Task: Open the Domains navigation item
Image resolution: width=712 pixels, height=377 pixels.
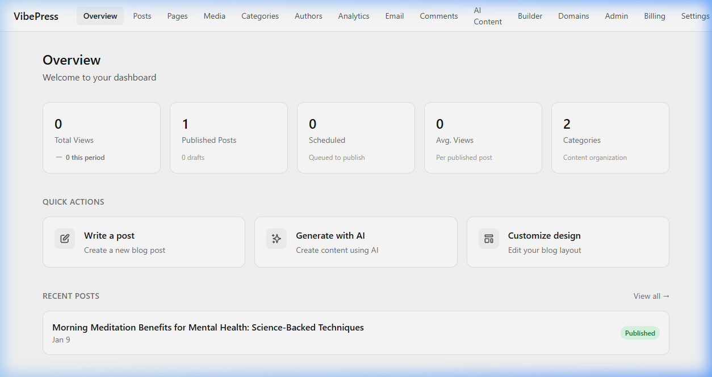Action: click(573, 16)
